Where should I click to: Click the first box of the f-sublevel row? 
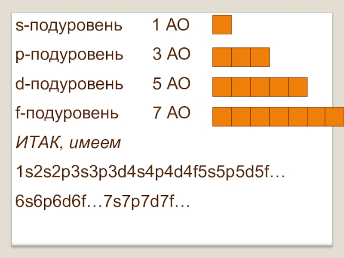click(x=222, y=117)
